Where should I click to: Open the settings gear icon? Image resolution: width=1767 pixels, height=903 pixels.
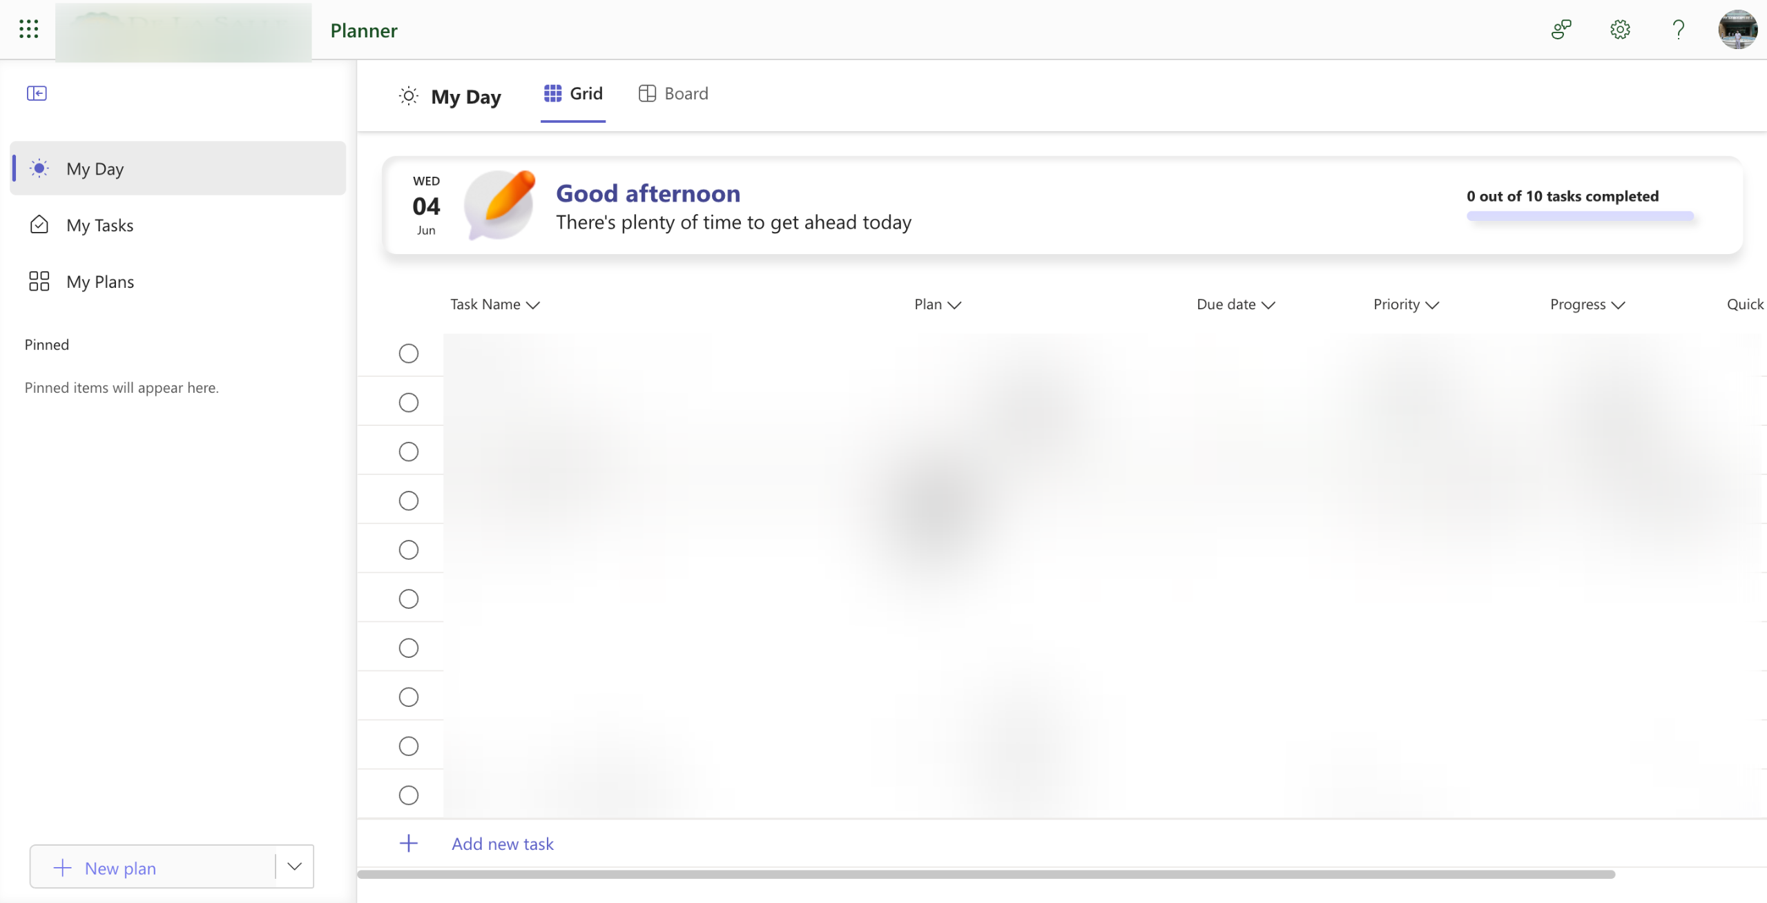(1620, 29)
